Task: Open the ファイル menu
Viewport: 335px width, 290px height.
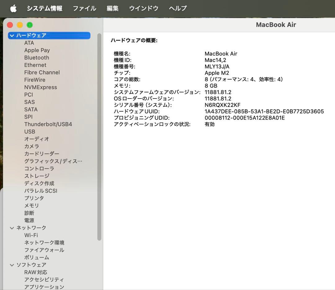Action: (84, 8)
